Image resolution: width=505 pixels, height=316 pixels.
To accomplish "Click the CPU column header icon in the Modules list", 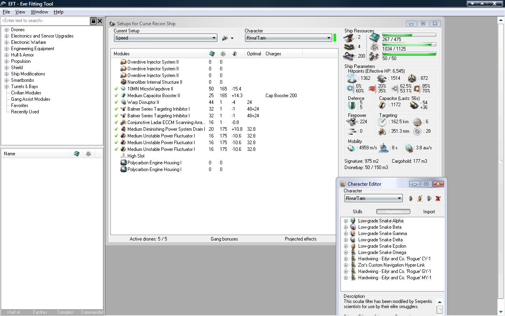I will coord(212,54).
